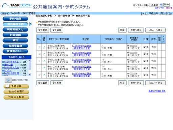The width and height of the screenshot is (173, 130).
Task: Click the 最新の状態に更新 label
Action: point(20,80)
